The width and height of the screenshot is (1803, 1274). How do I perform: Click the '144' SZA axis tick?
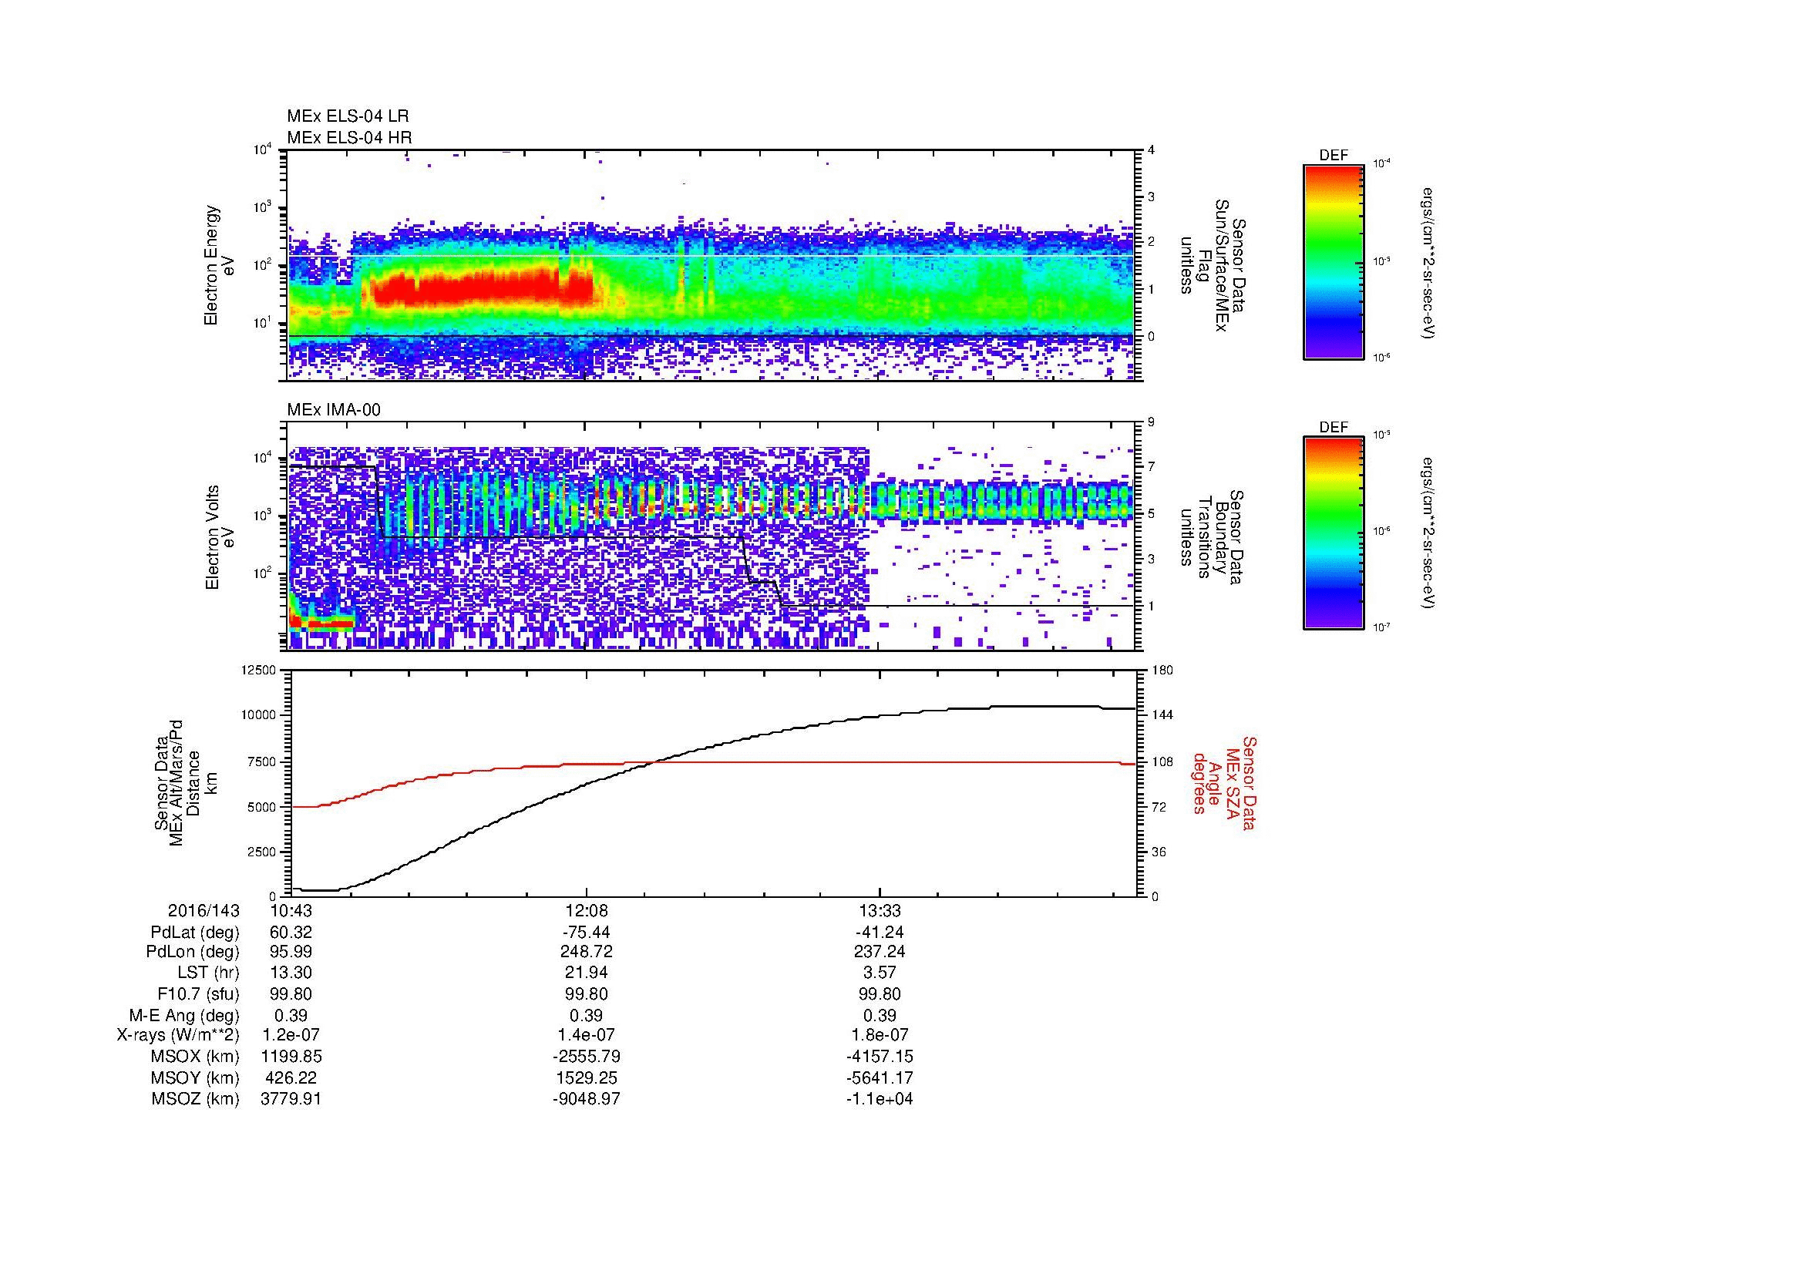[x=1162, y=715]
